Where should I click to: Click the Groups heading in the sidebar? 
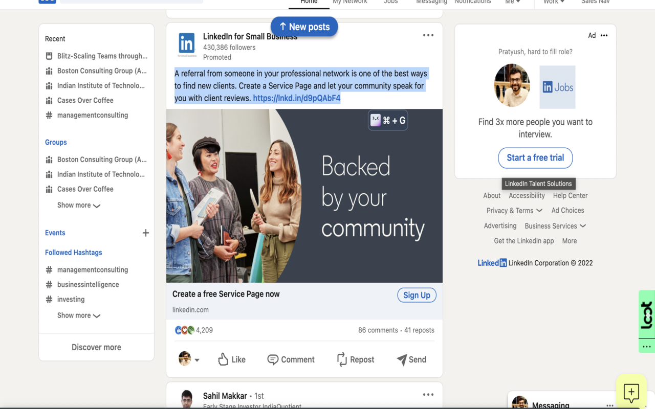tap(56, 142)
